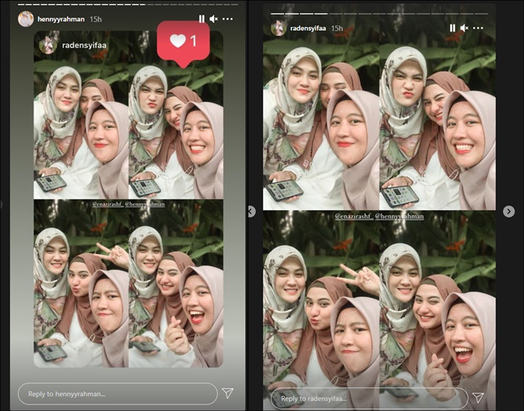524x411 pixels.
Task: Open reshared photo collage in left story
Action: (x=128, y=199)
